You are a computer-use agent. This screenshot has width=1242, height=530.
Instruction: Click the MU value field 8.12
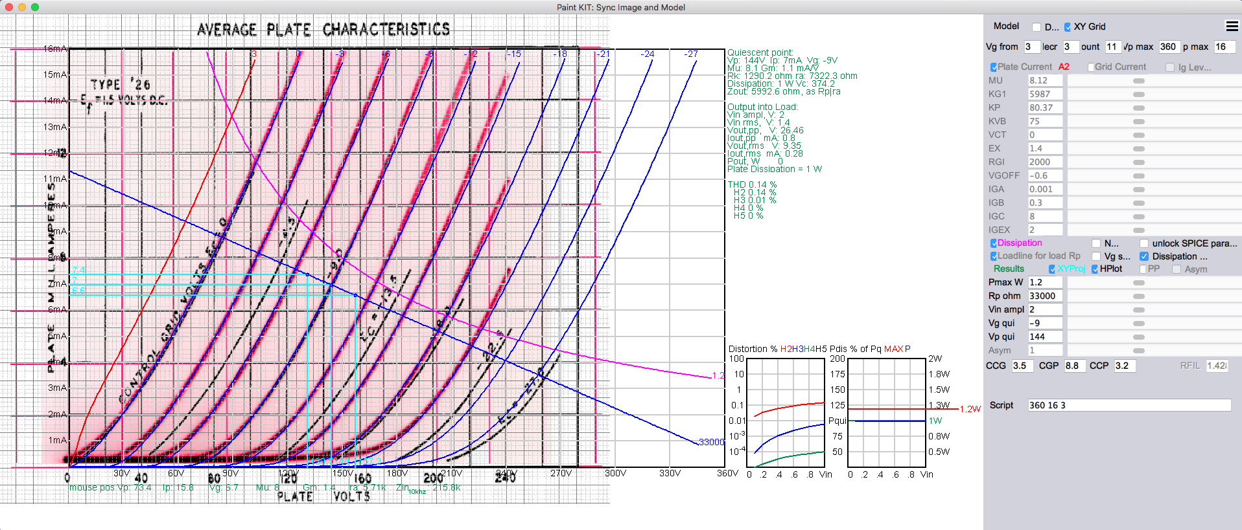[x=1045, y=80]
